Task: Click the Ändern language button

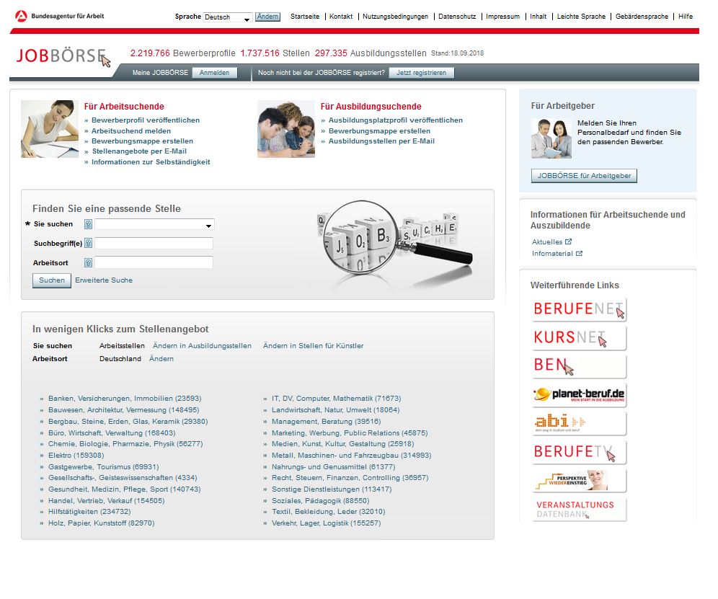Action: [268, 17]
